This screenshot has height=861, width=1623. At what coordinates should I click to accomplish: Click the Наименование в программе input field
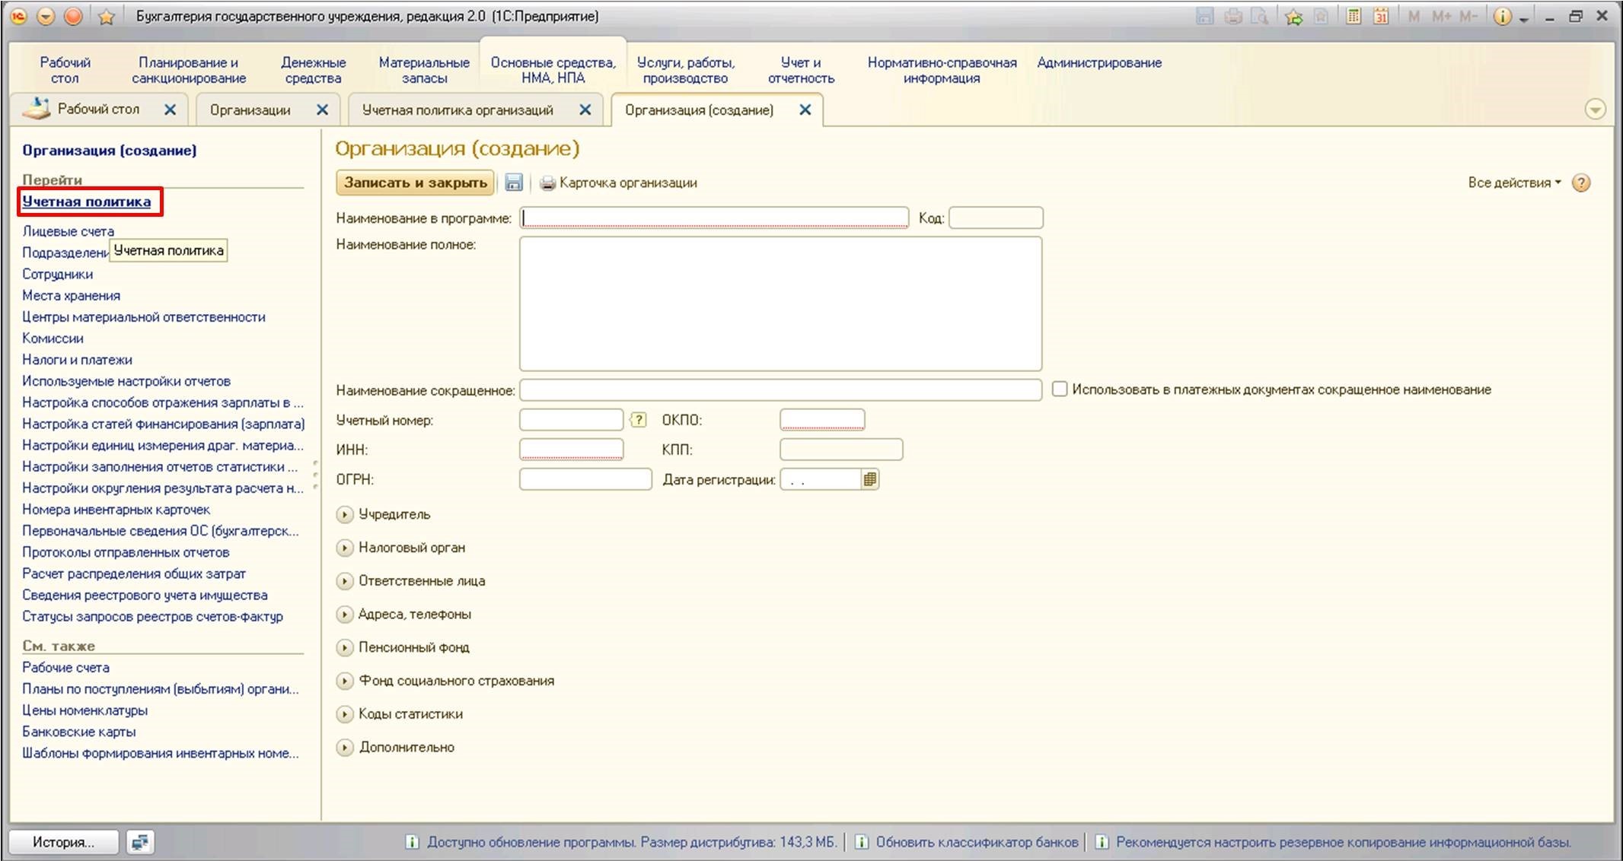tap(714, 218)
